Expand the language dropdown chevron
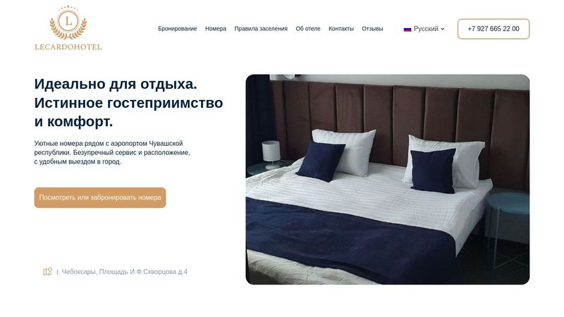The height and width of the screenshot is (317, 564). [443, 29]
